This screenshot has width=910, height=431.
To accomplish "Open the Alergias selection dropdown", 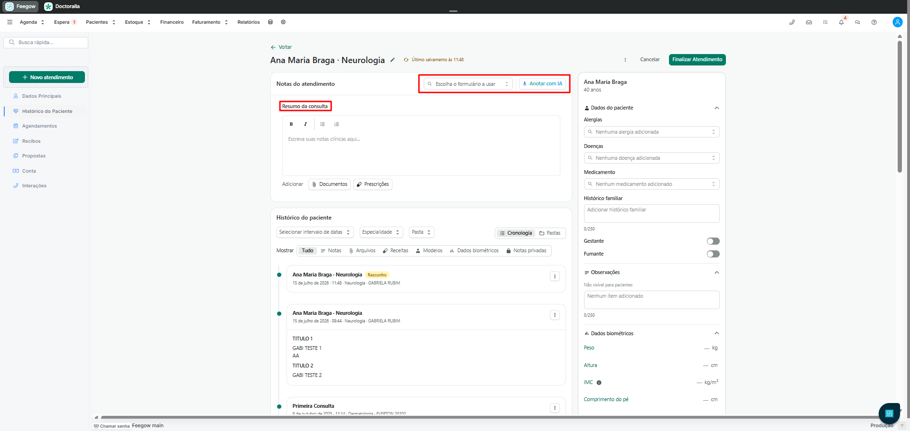I will [x=651, y=132].
